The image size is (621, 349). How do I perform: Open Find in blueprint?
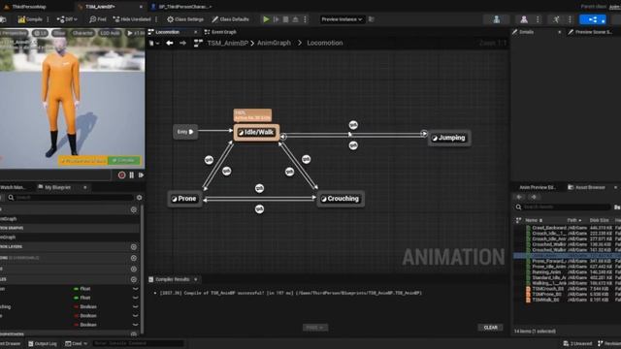coord(98,19)
